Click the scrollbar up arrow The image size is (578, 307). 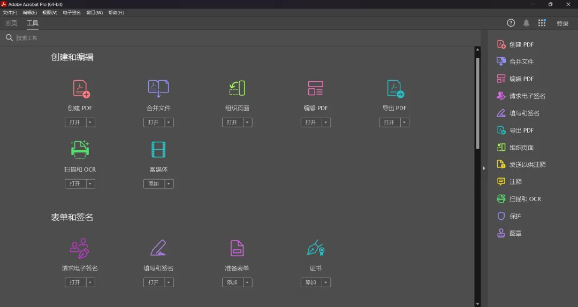point(477,49)
